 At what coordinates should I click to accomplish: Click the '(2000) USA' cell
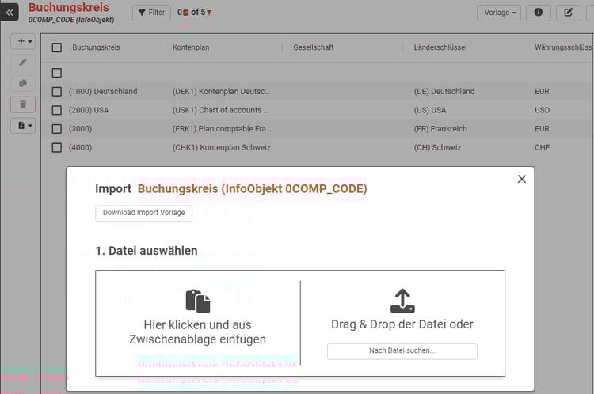click(89, 110)
